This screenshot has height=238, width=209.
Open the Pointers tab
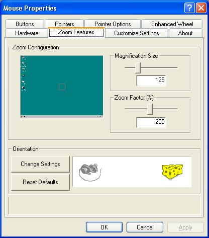[x=64, y=24]
